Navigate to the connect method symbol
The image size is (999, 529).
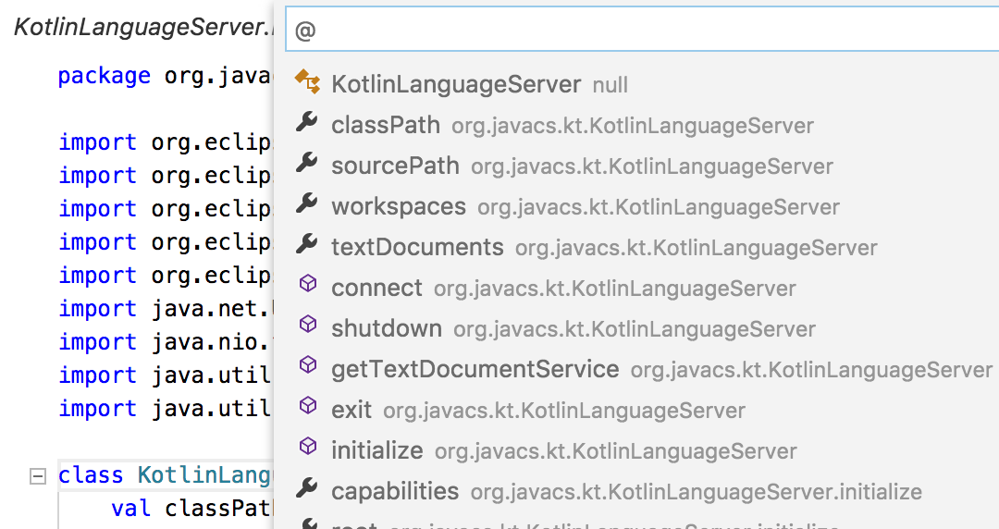(x=636, y=288)
